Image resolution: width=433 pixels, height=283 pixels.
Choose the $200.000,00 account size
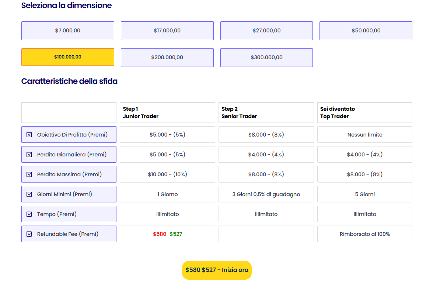(x=167, y=57)
